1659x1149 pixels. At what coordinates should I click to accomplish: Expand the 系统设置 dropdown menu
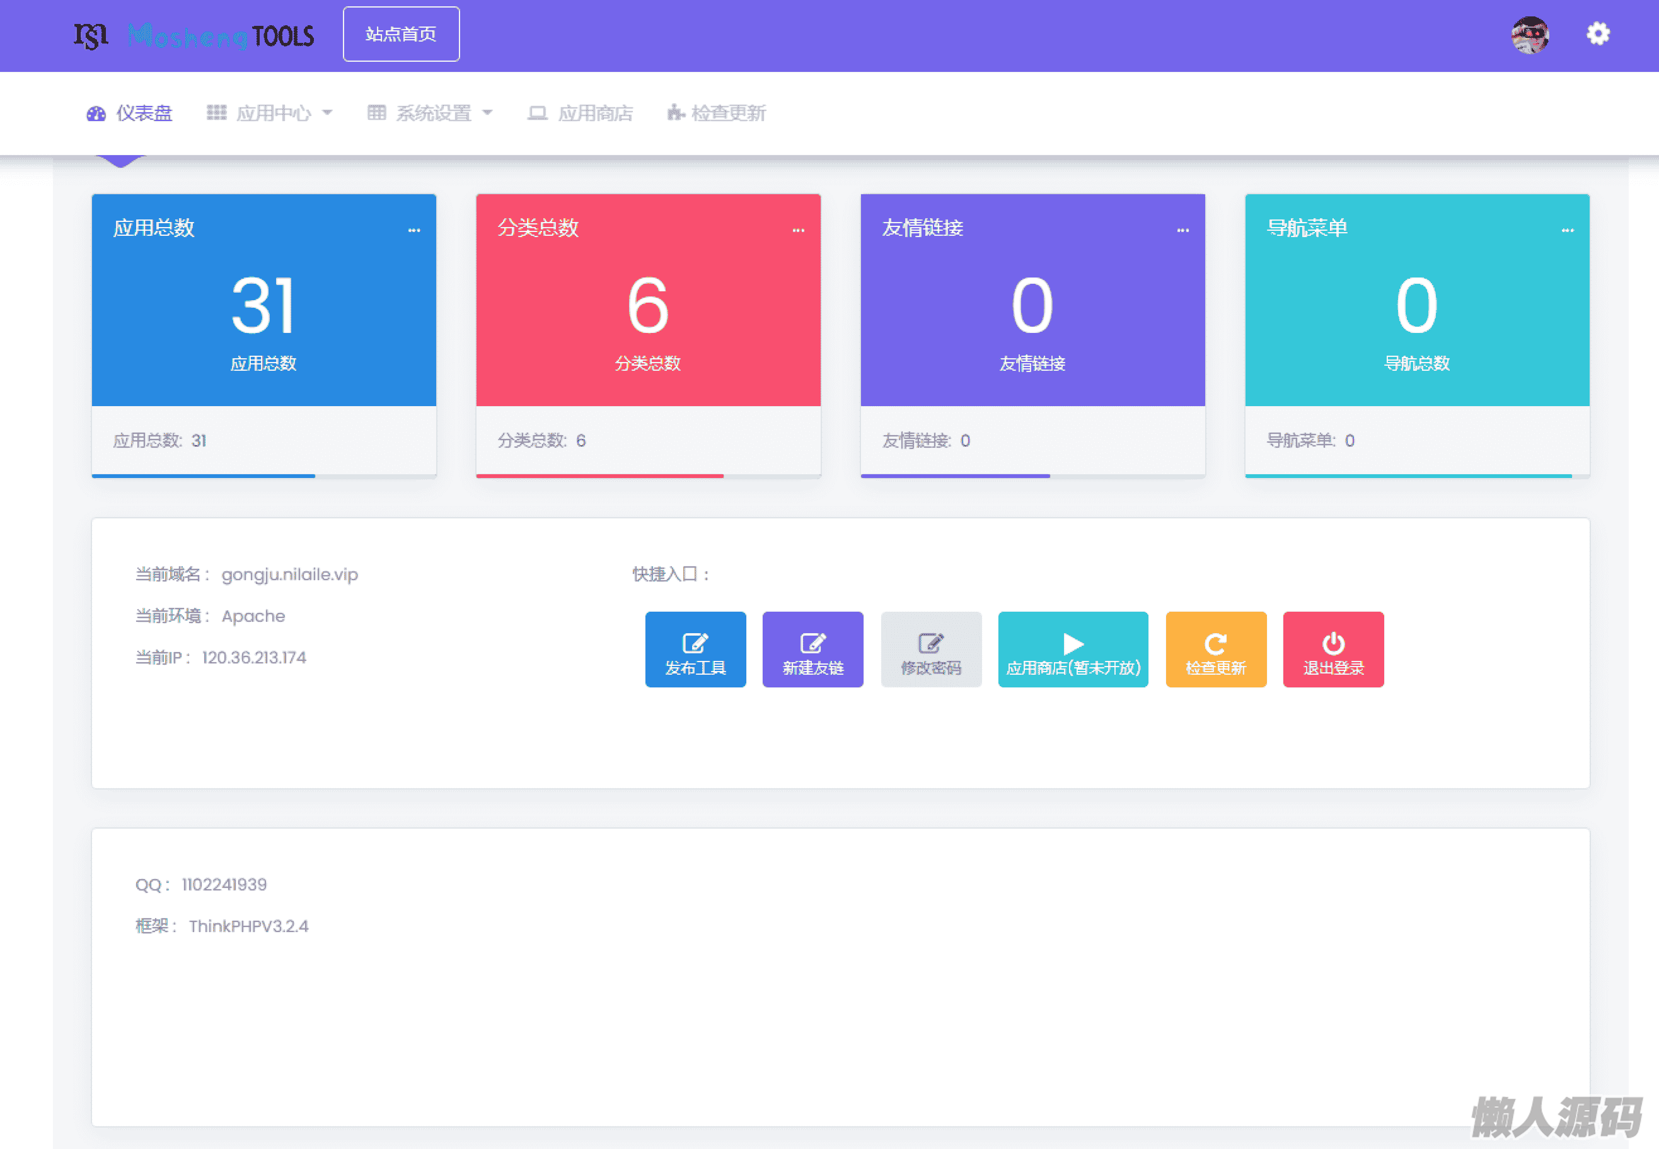(x=431, y=113)
